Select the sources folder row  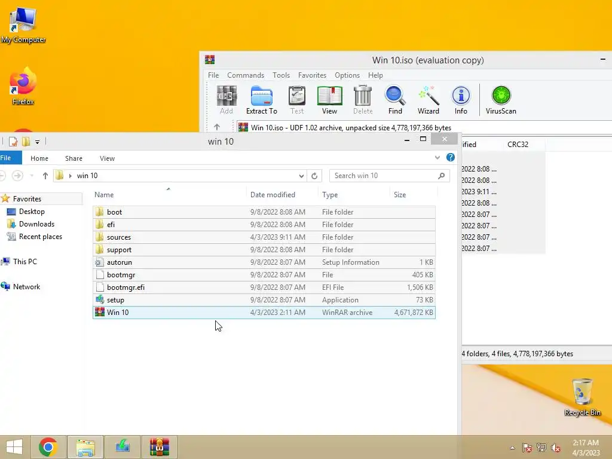pyautogui.click(x=264, y=237)
